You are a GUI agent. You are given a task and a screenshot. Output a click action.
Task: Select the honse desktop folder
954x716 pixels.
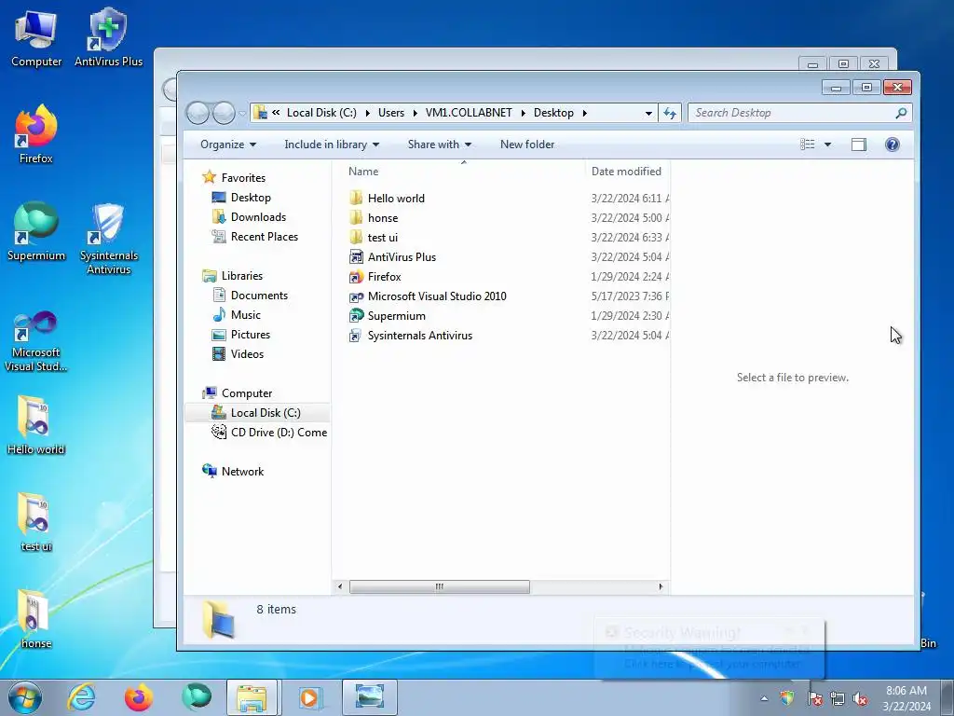[36, 619]
